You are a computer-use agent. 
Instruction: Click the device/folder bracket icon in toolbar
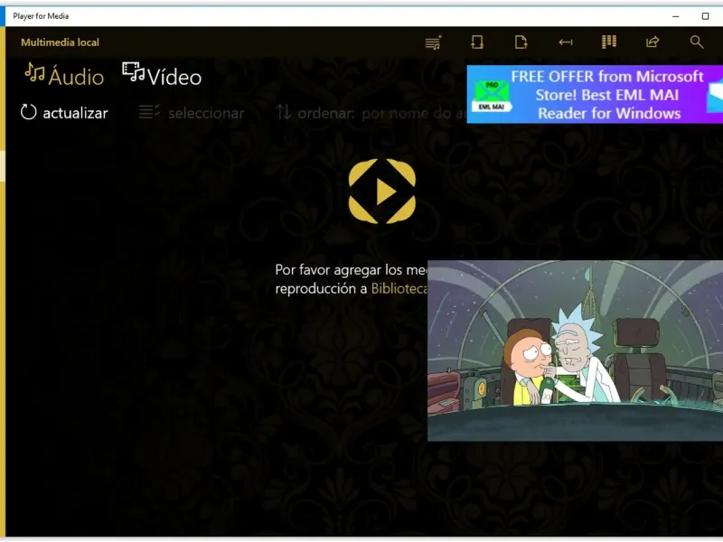(477, 42)
